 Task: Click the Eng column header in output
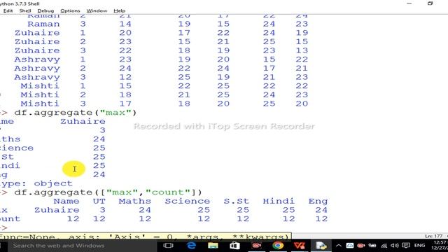(x=318, y=202)
